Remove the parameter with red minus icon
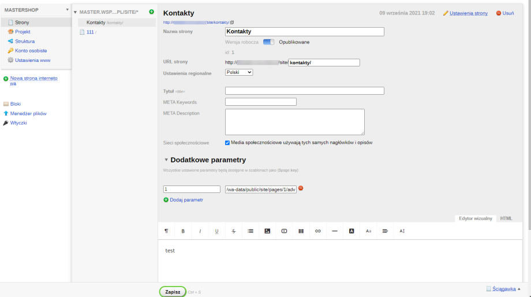The height and width of the screenshot is (297, 531). [301, 188]
